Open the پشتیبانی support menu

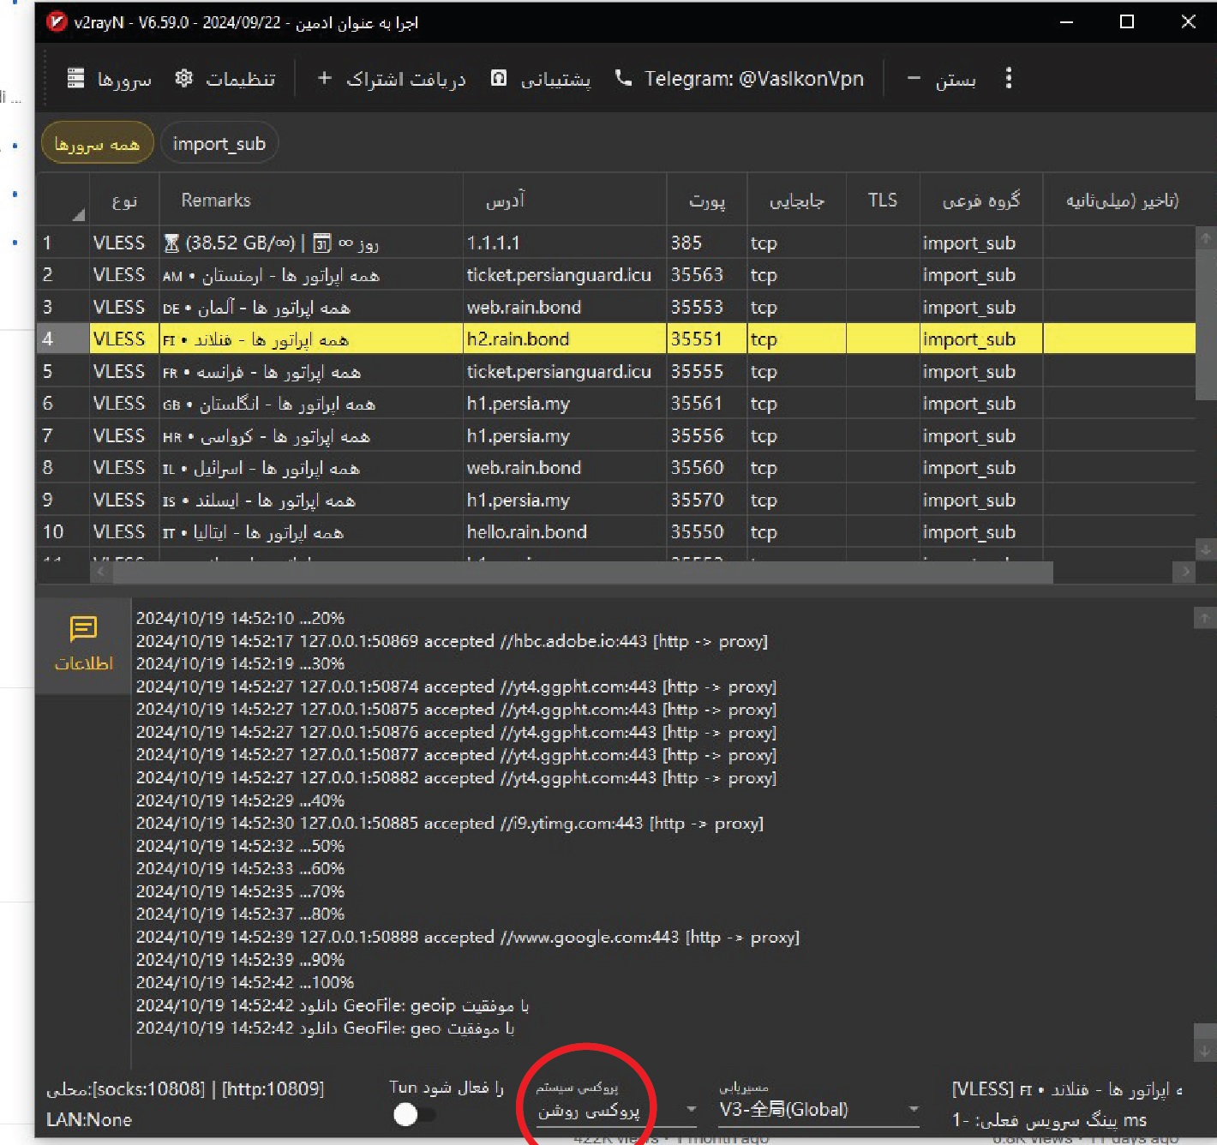(540, 79)
